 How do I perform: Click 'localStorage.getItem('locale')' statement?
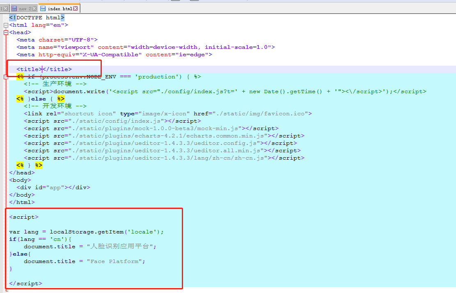[107, 232]
